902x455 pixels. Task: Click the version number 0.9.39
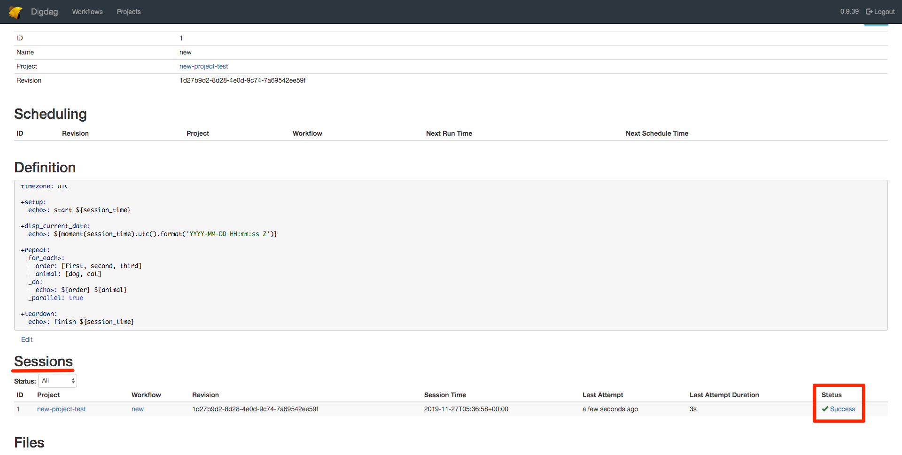[849, 12]
